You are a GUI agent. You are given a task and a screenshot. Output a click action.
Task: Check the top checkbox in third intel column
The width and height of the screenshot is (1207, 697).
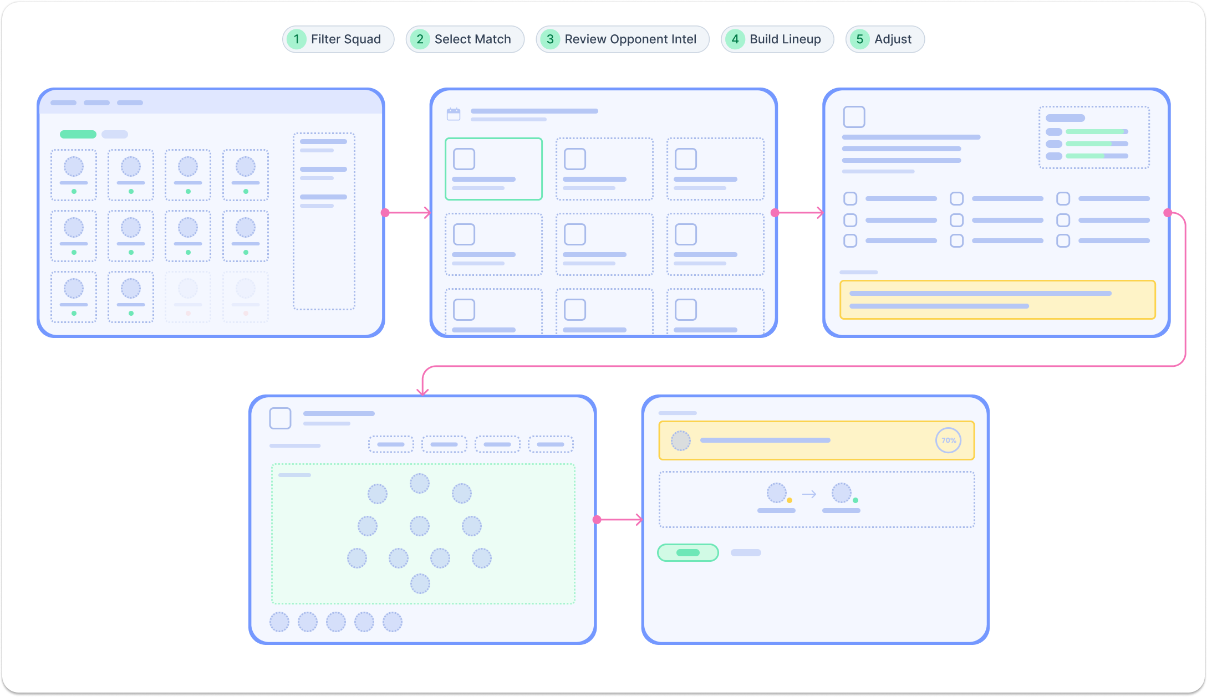pyautogui.click(x=1063, y=198)
